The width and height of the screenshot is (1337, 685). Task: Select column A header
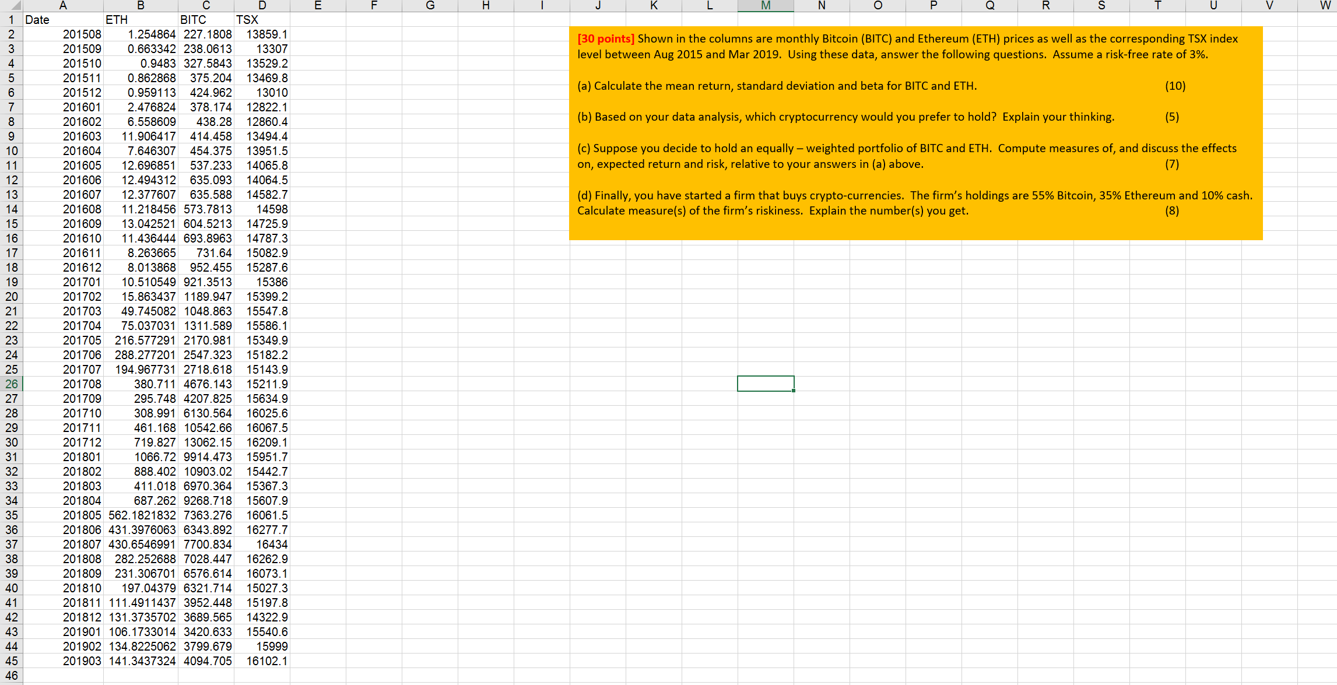point(63,6)
